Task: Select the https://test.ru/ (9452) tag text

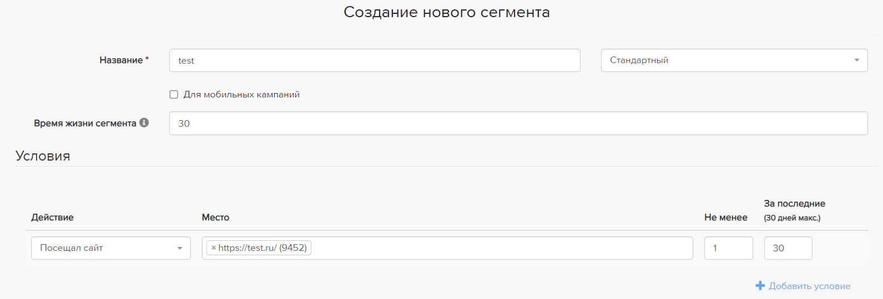Action: point(263,248)
